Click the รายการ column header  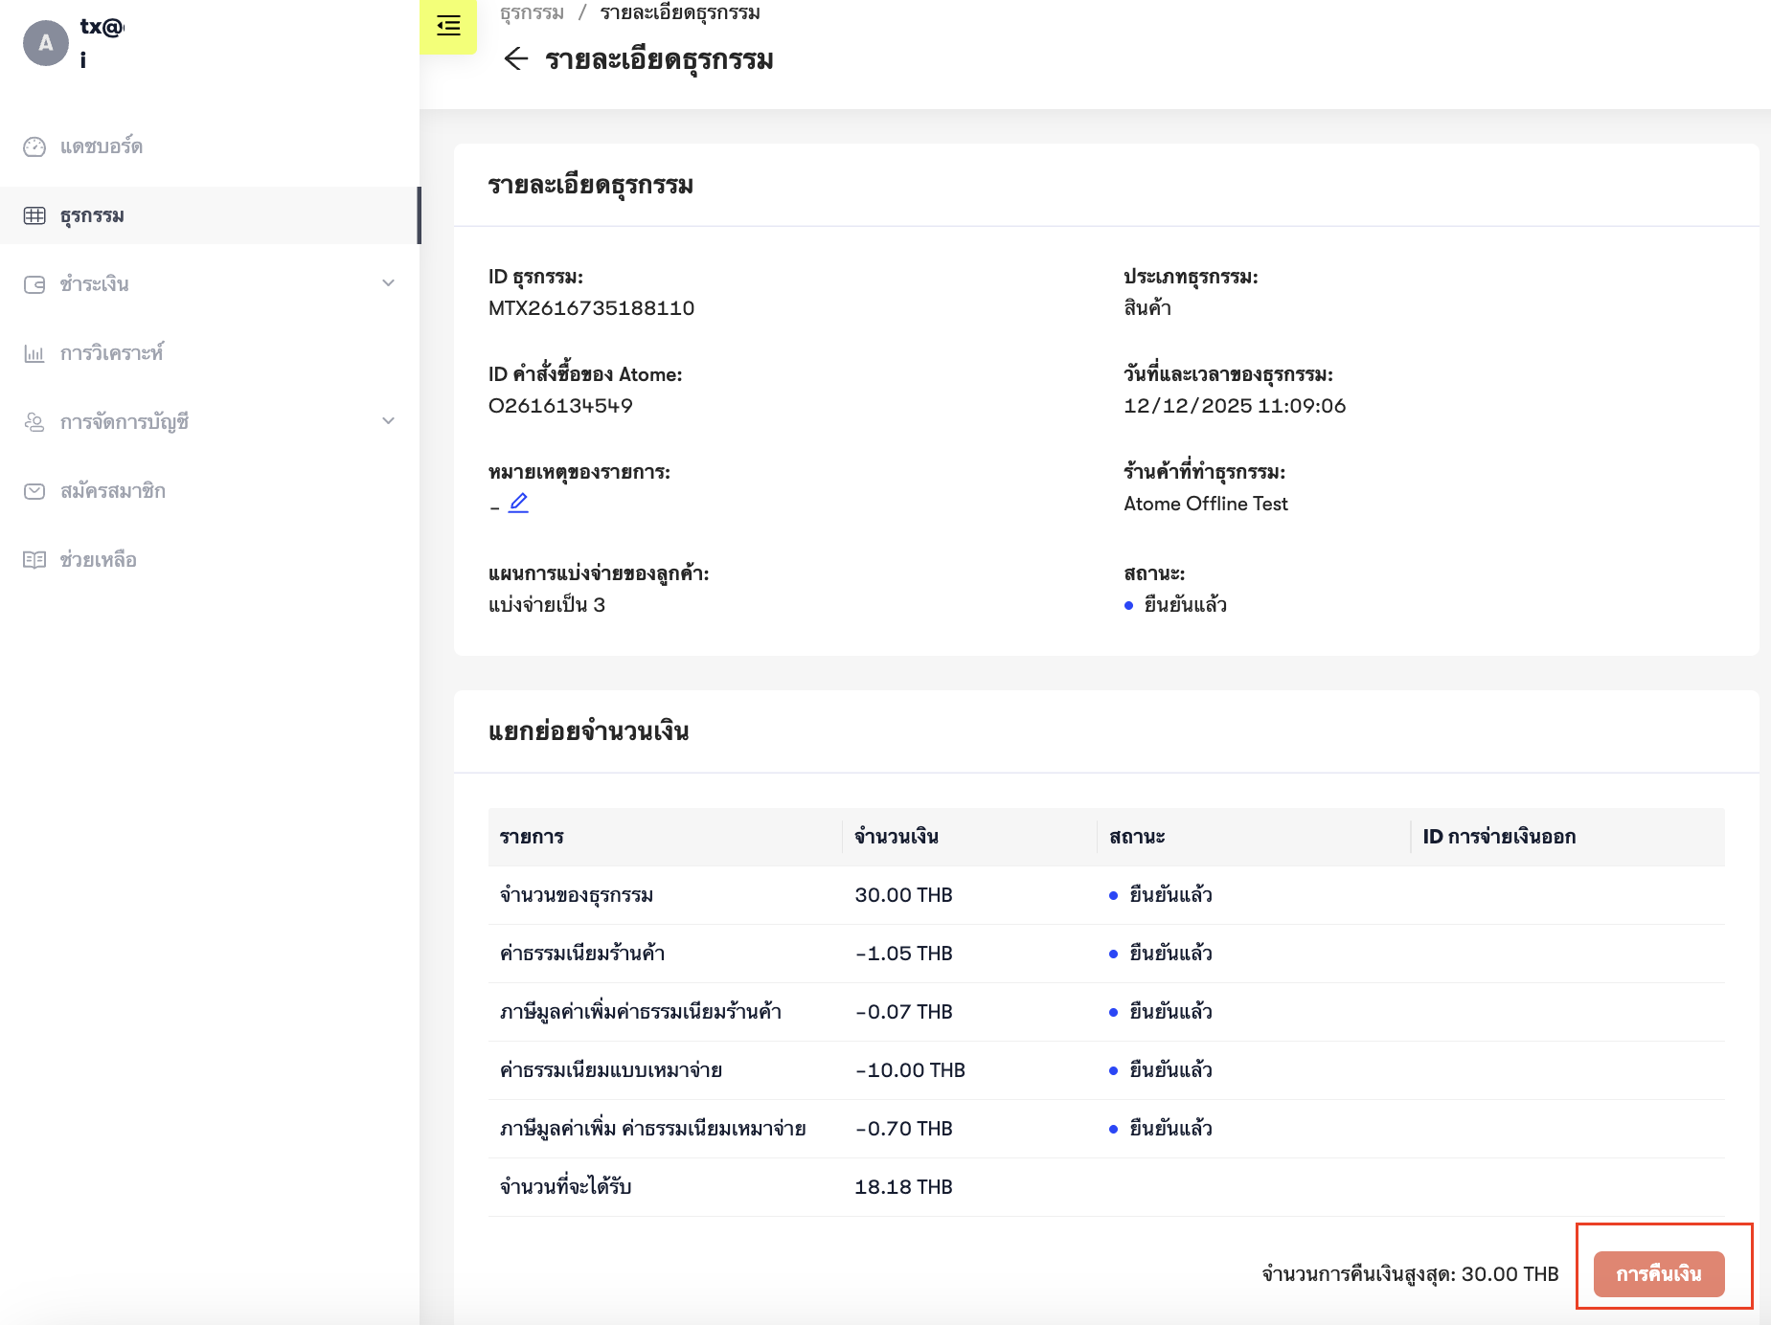[532, 837]
